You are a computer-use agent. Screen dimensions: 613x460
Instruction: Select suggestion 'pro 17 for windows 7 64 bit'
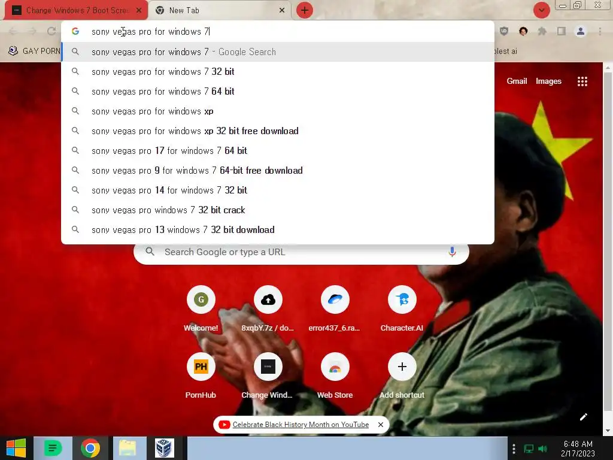click(x=278, y=150)
